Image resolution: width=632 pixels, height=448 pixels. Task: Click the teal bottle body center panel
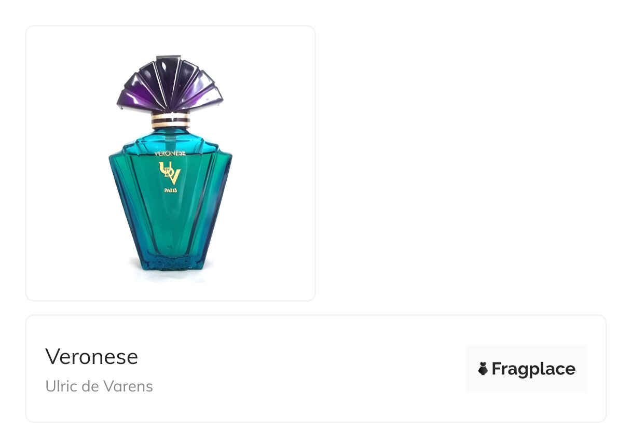170,218
